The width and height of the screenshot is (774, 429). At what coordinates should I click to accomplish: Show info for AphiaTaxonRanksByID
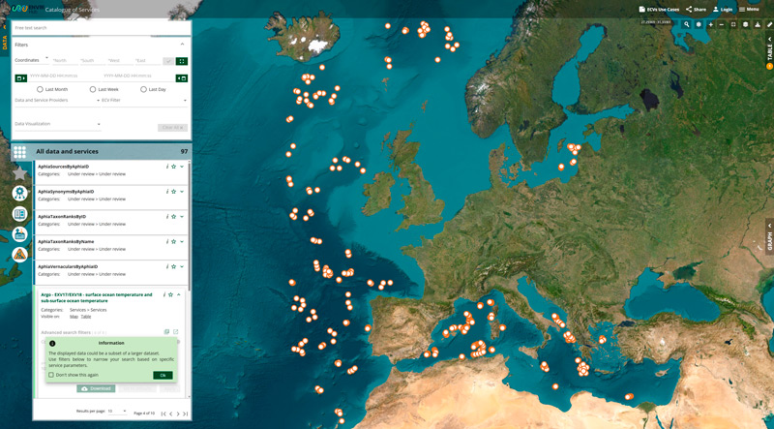tap(167, 217)
